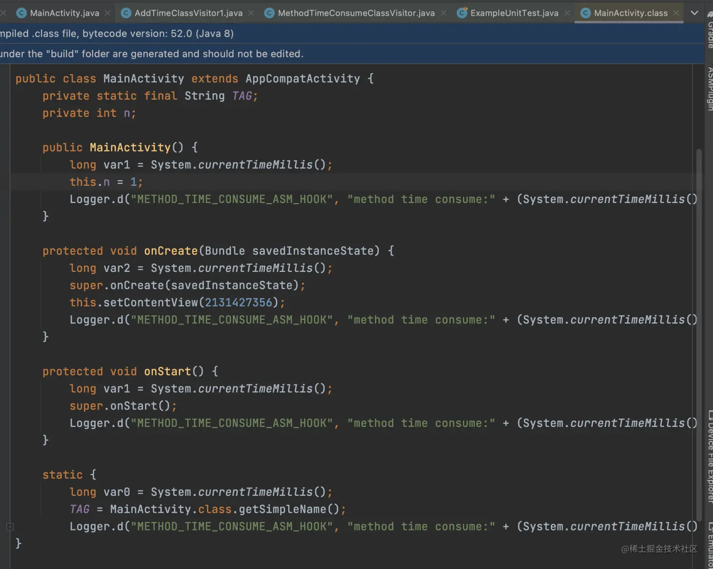Viewport: 713px width, 569px height.
Task: Open the Device File Explorer panel
Action: click(709, 456)
